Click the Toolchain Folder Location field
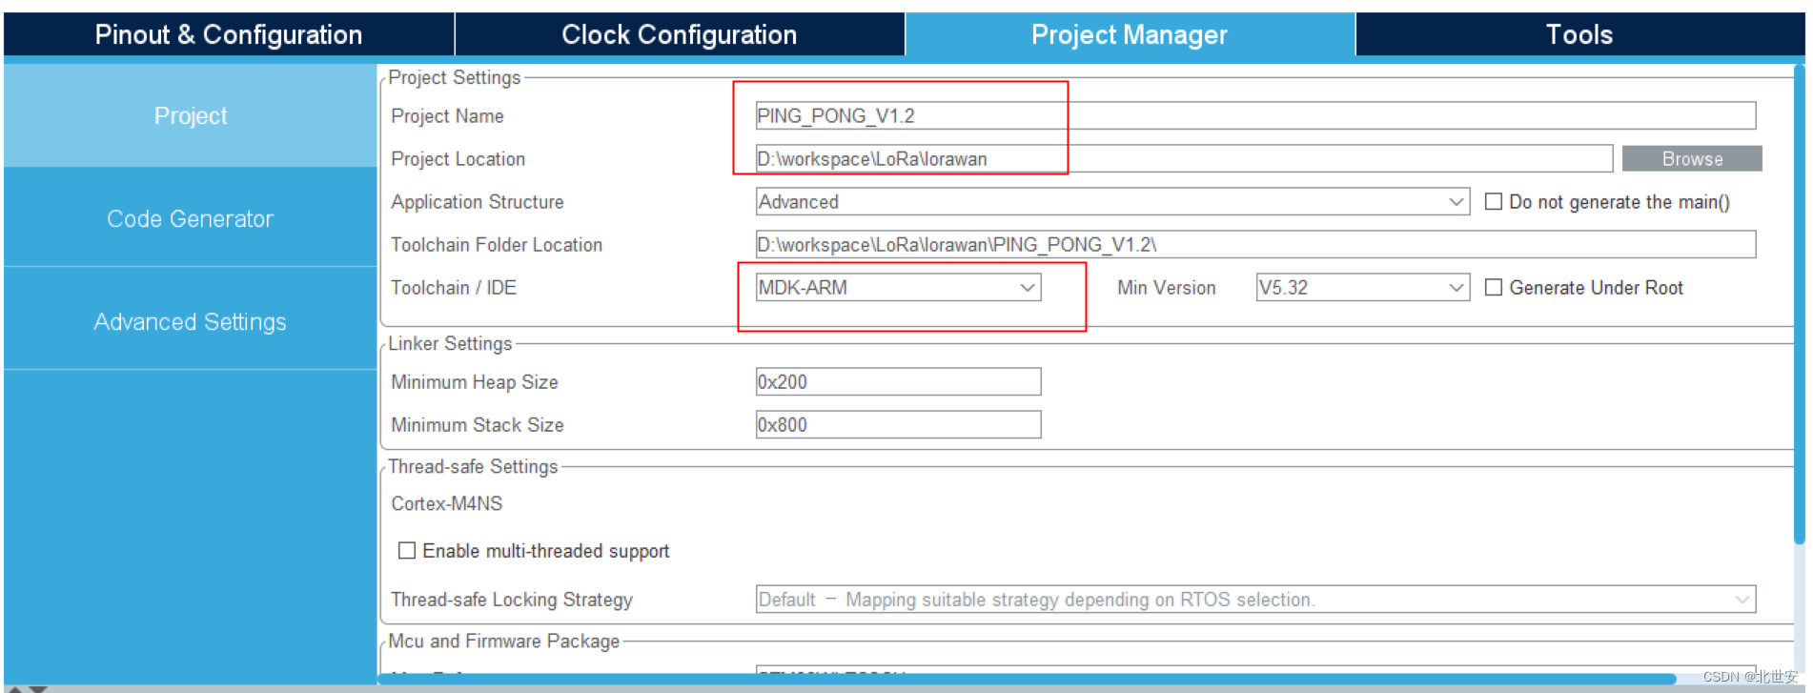 tap(1255, 244)
